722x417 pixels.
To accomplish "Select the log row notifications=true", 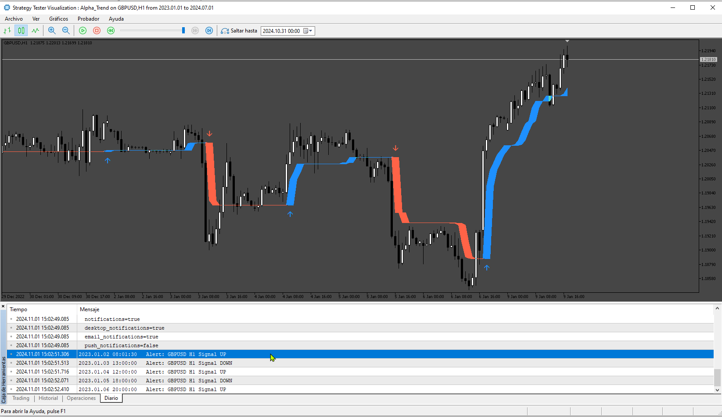I will coord(360,319).
